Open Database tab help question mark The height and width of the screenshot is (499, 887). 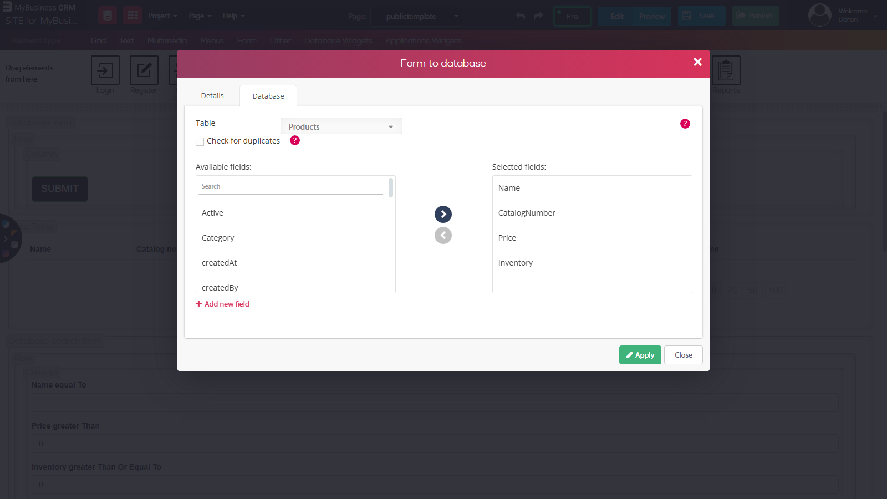click(685, 124)
